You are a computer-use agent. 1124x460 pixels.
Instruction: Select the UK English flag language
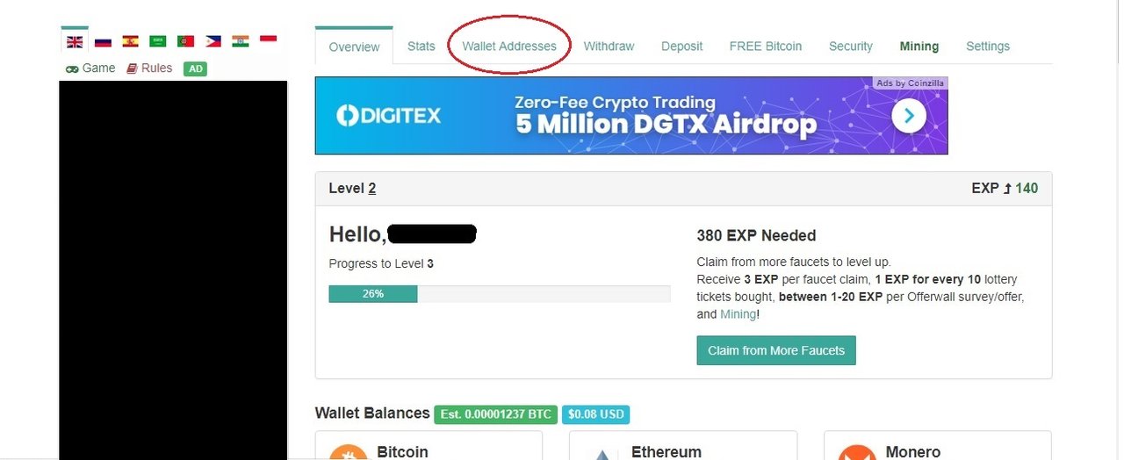pos(75,41)
